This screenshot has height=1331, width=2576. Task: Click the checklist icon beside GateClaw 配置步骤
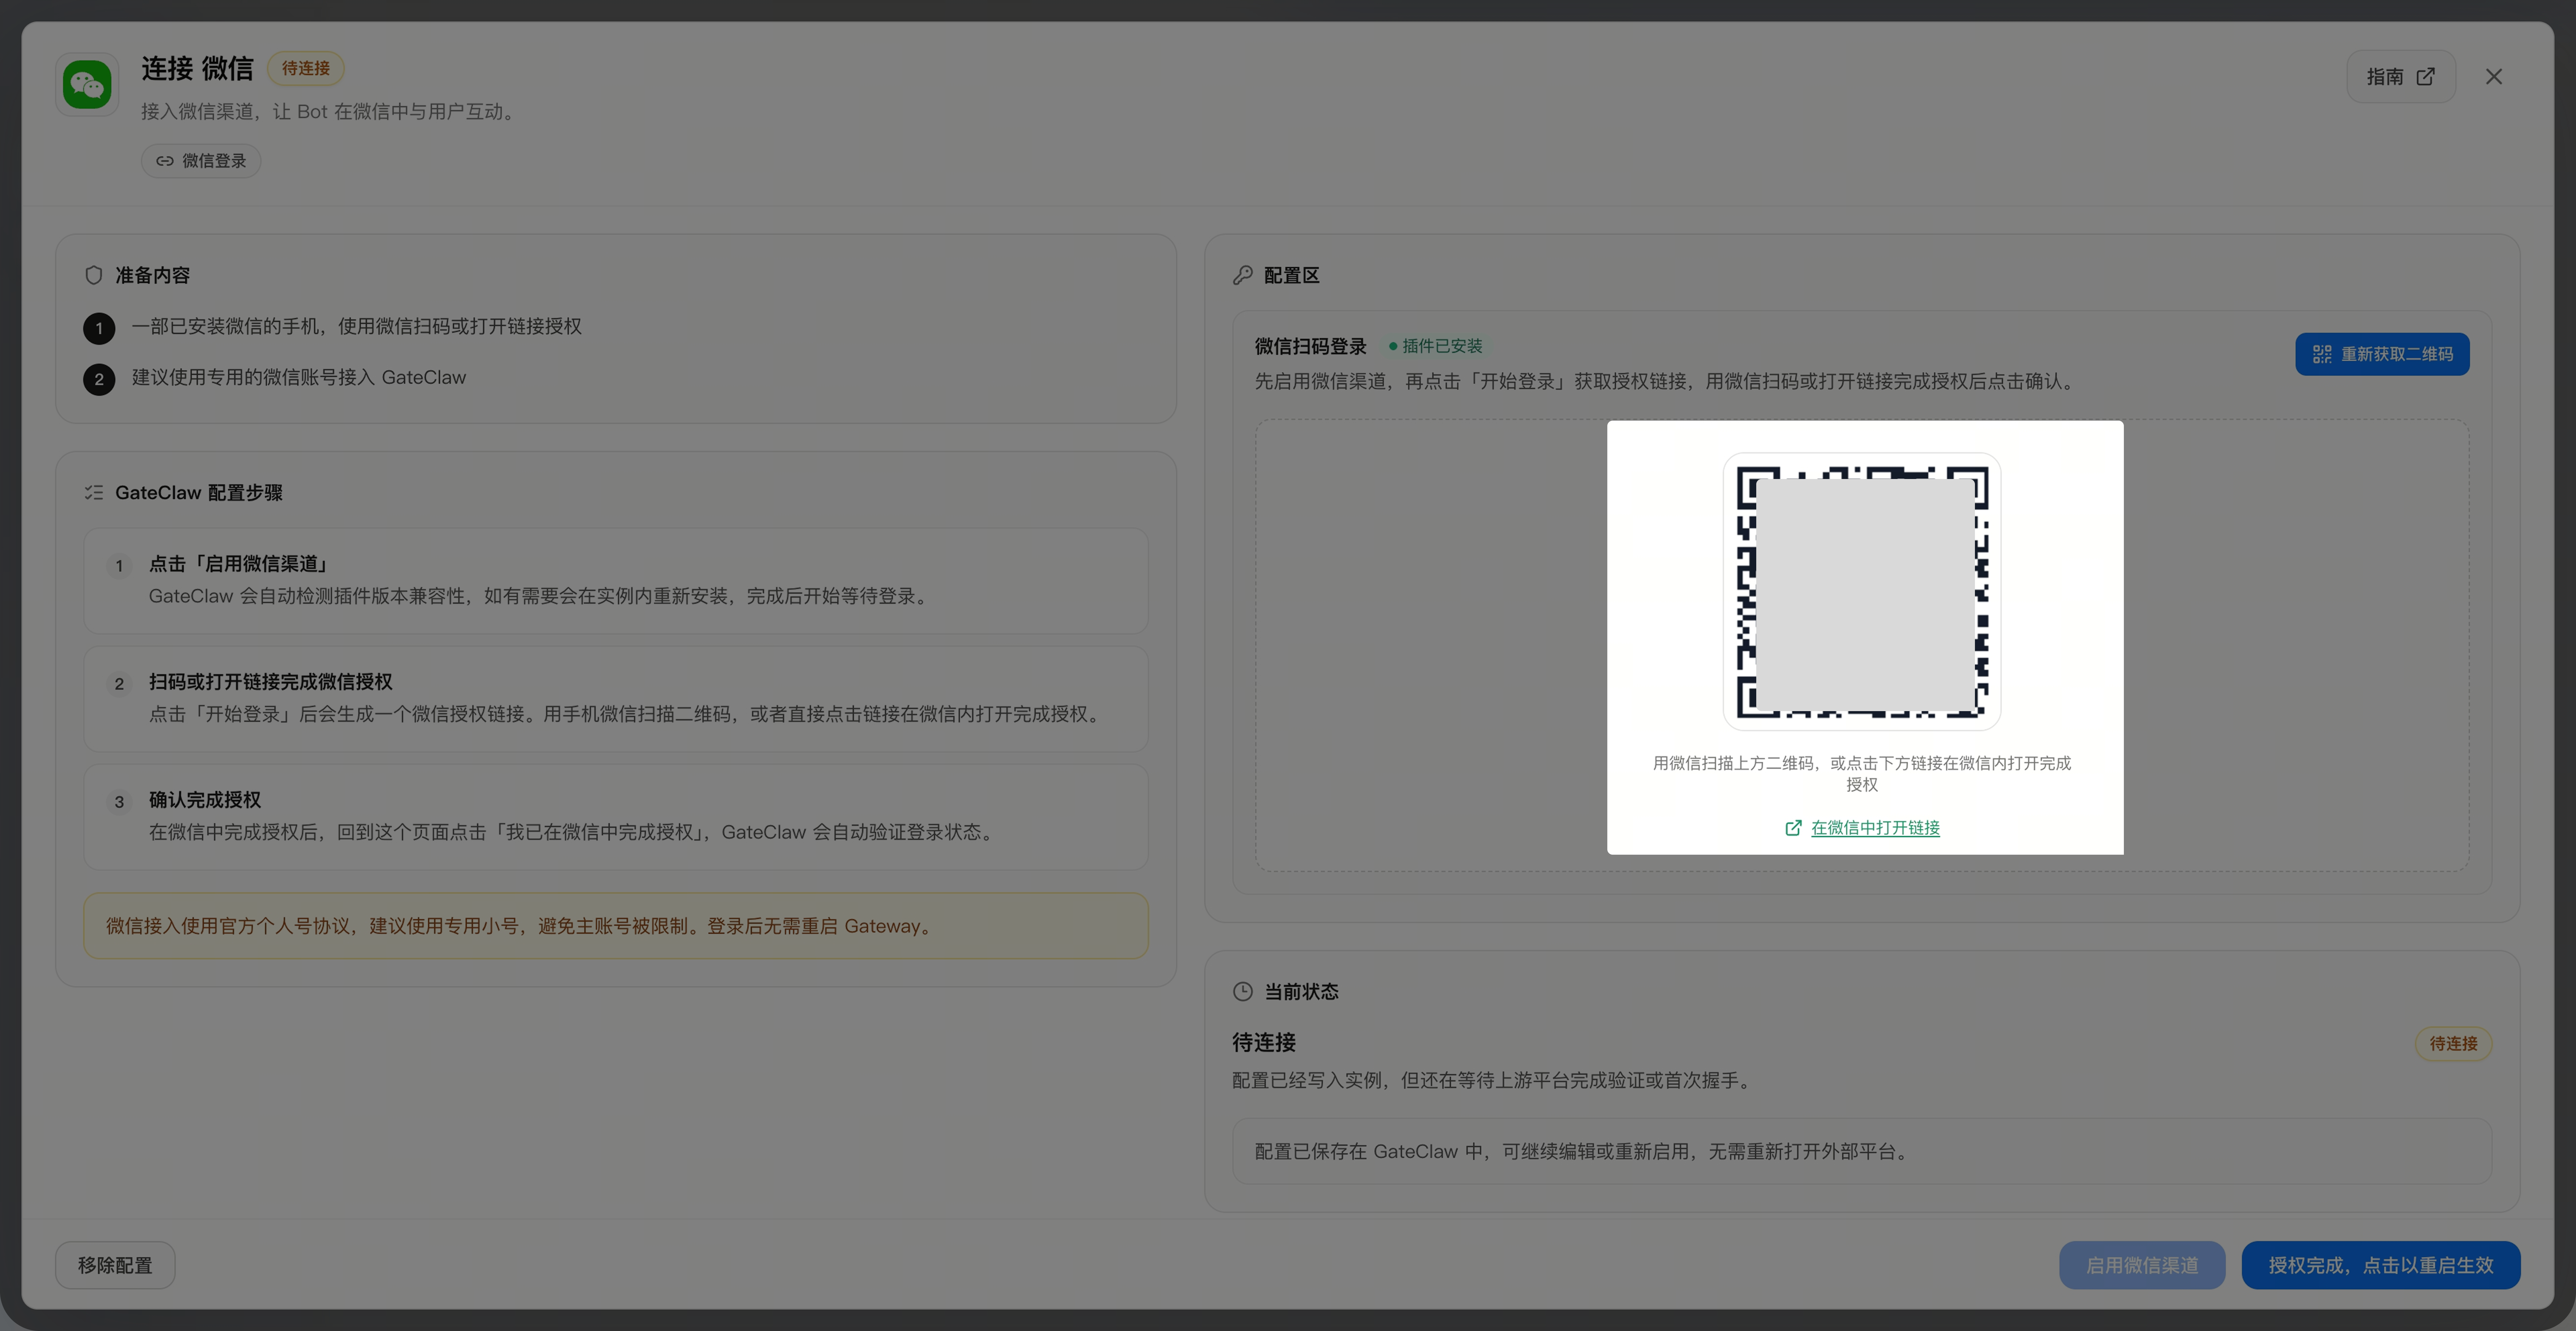click(x=94, y=492)
